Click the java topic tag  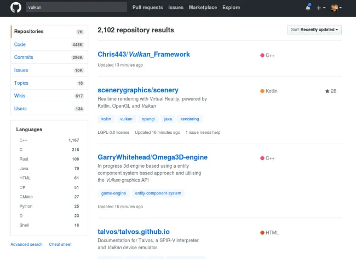(x=168, y=119)
